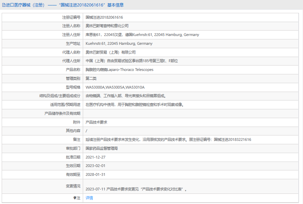
Task: Select registrant name 奥林巴斯冬季和意北公司 cell
Action: pos(107,26)
